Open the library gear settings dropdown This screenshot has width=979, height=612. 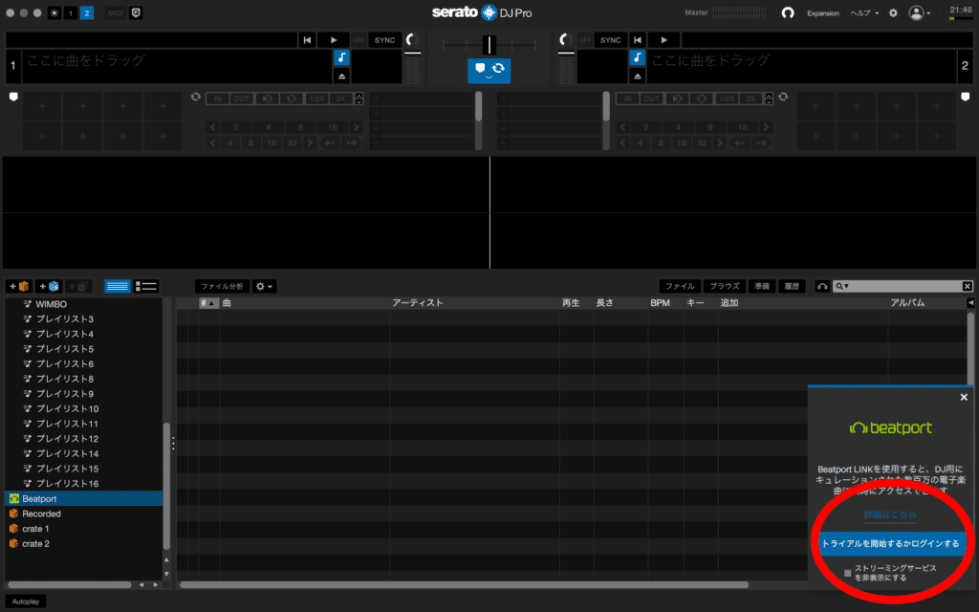pos(264,286)
